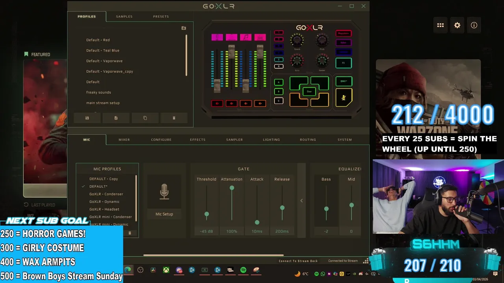Screen dimensions: 504x283
Task: Click the delete mic profile trash icon
Action: [130, 233]
